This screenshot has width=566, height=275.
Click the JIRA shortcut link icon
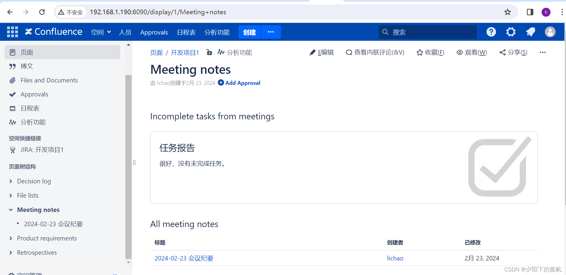coord(13,150)
